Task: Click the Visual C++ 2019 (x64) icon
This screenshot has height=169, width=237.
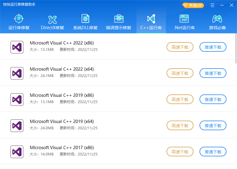Action: coord(17,126)
